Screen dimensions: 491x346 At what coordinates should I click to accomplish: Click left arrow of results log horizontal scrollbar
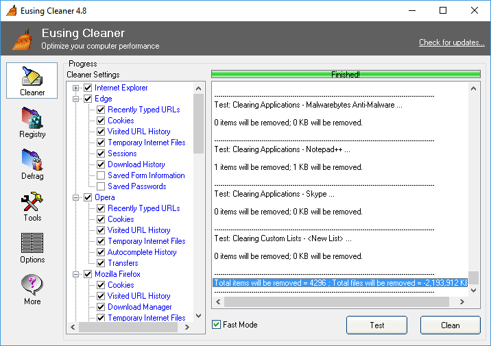tap(218, 302)
